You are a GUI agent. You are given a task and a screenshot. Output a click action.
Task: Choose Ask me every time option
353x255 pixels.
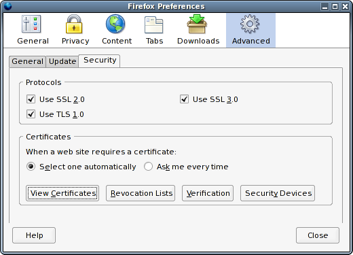point(148,167)
